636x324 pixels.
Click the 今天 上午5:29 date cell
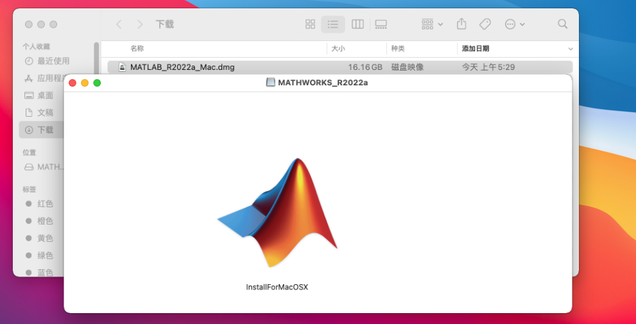pos(488,67)
